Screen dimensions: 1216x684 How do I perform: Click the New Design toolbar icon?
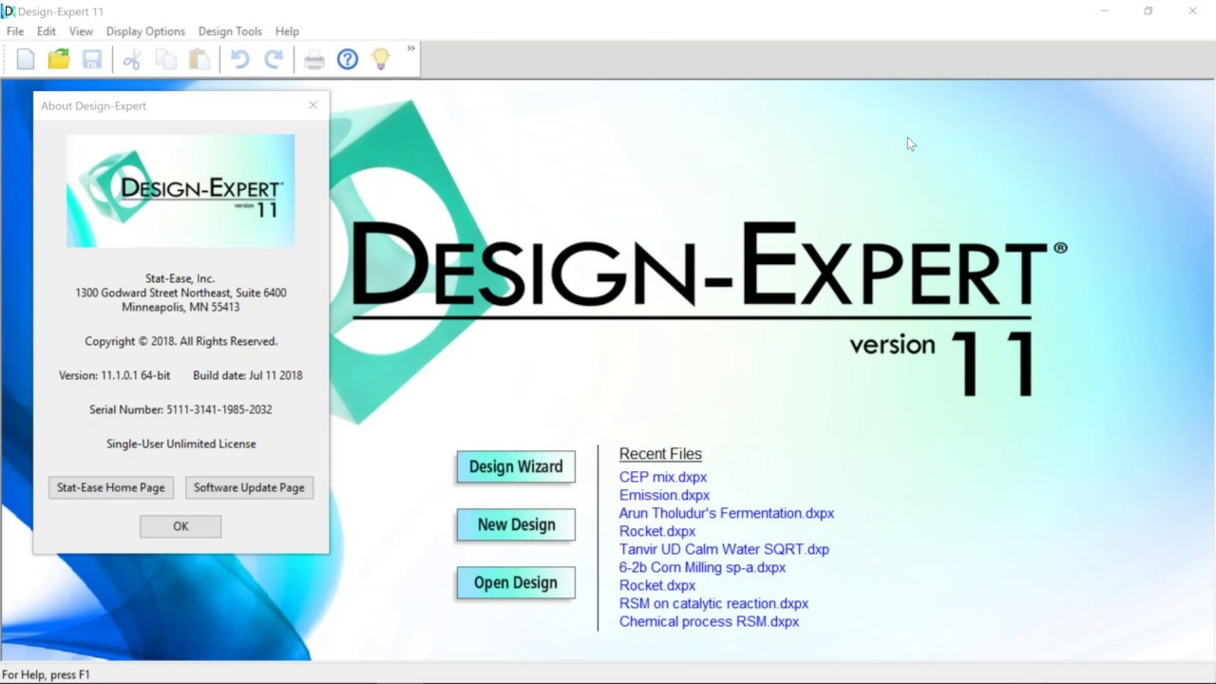point(26,60)
